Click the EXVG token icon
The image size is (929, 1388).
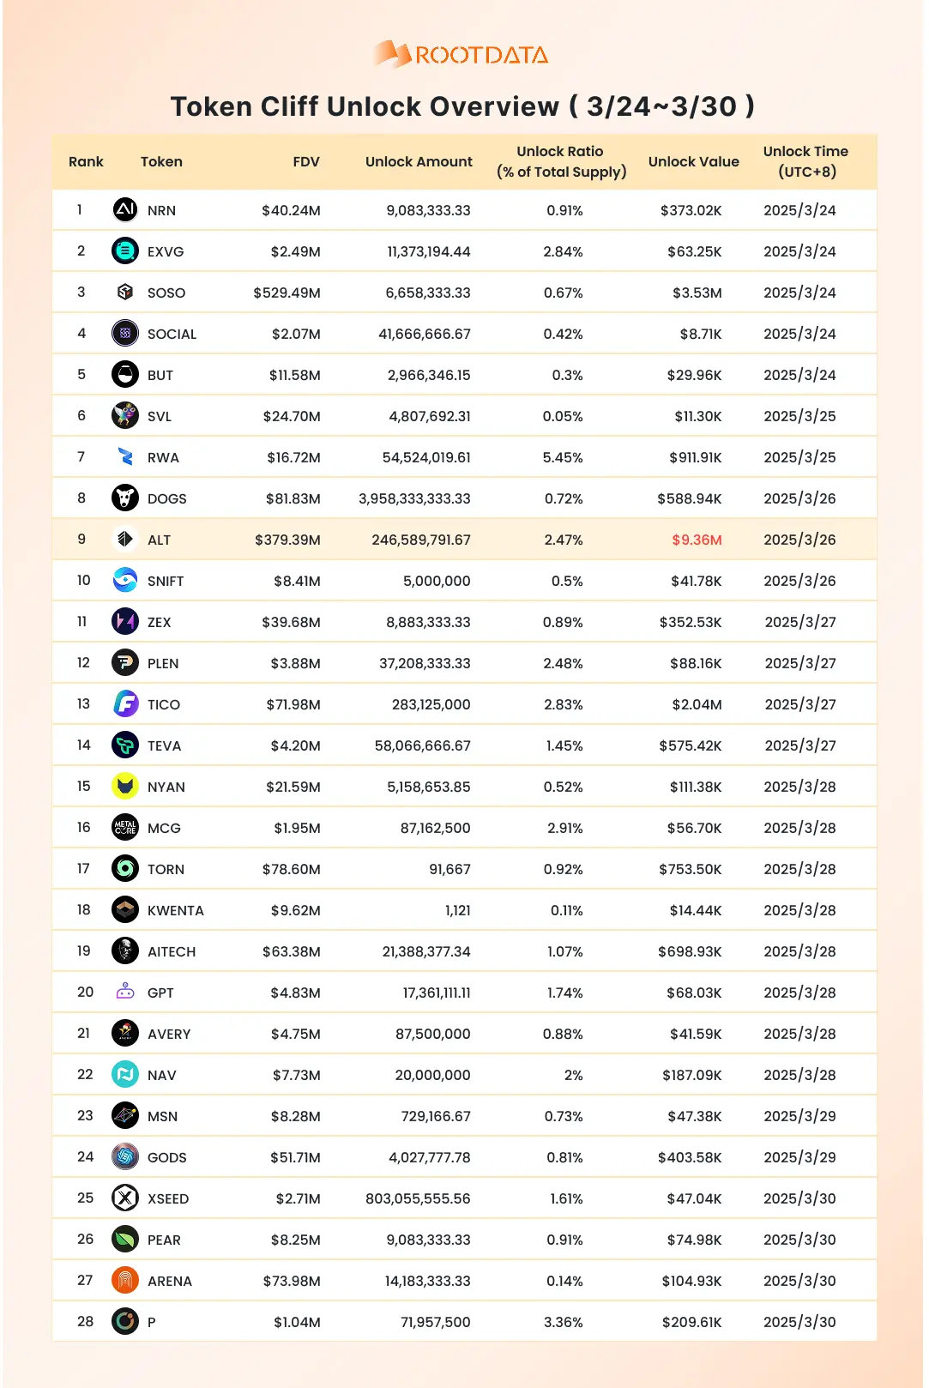coord(125,250)
